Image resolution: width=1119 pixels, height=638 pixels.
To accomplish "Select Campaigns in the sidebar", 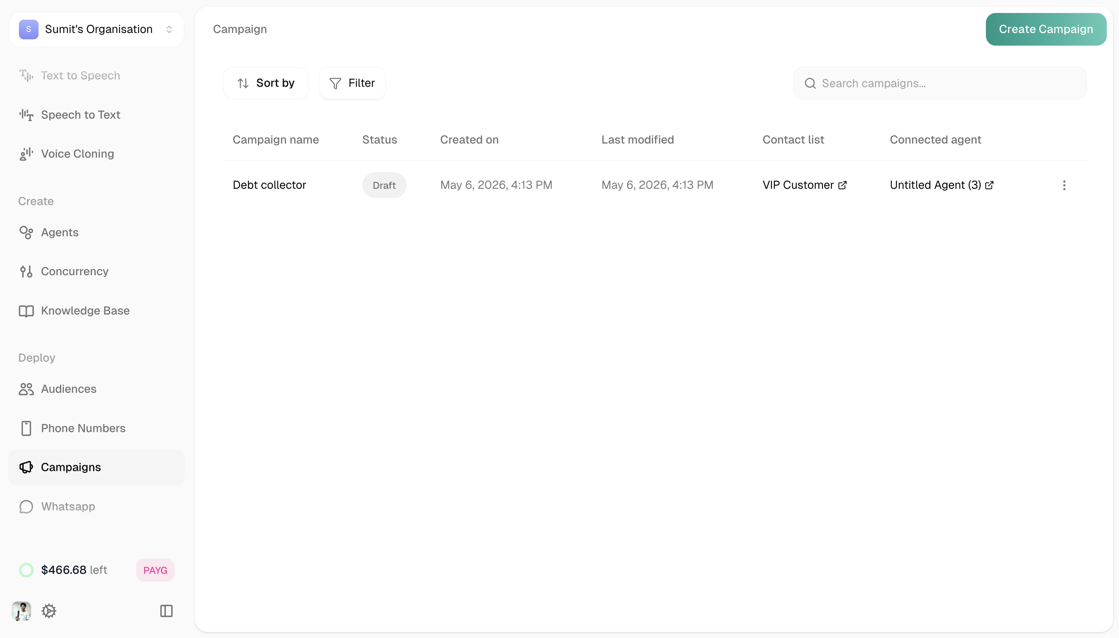I will (96, 467).
